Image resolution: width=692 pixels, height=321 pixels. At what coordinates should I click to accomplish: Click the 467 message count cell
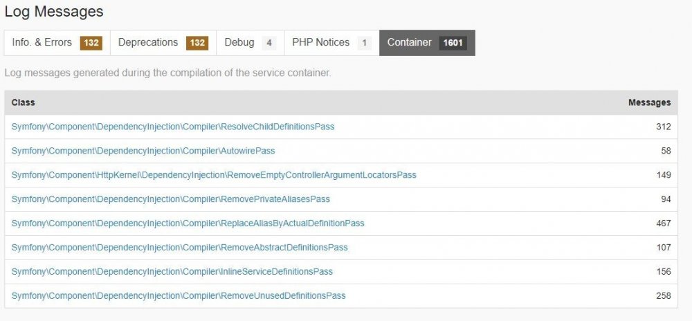click(x=663, y=223)
